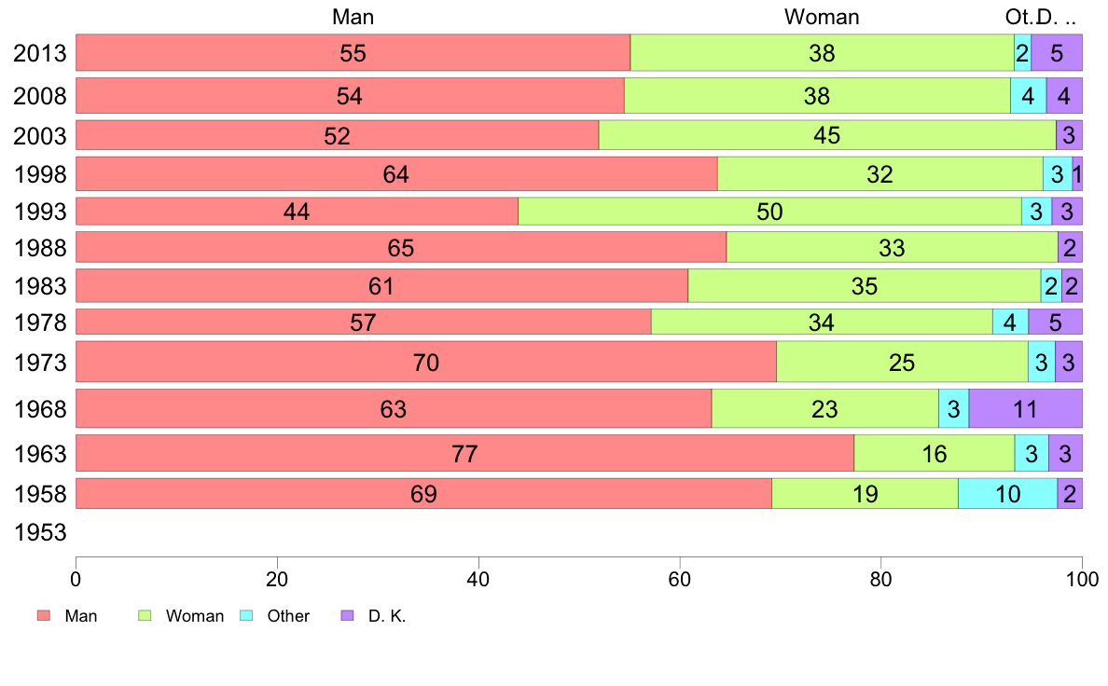
Task: Click the 1958 Other segment showing 10
Action: [x=1007, y=493]
